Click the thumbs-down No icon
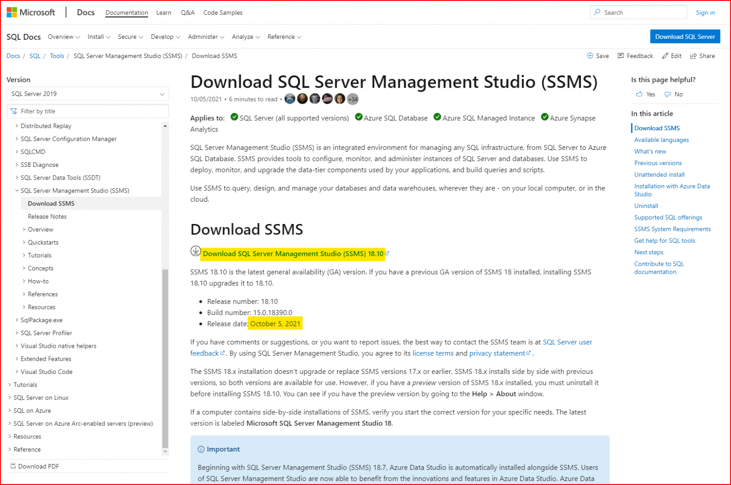 click(667, 94)
